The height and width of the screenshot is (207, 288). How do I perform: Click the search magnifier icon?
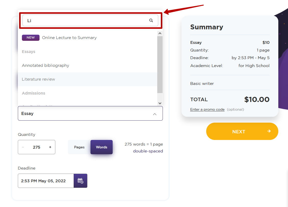pos(151,20)
